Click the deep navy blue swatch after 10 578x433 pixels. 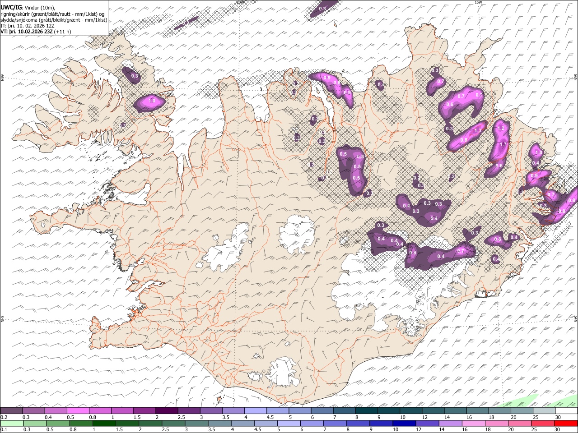(404, 423)
